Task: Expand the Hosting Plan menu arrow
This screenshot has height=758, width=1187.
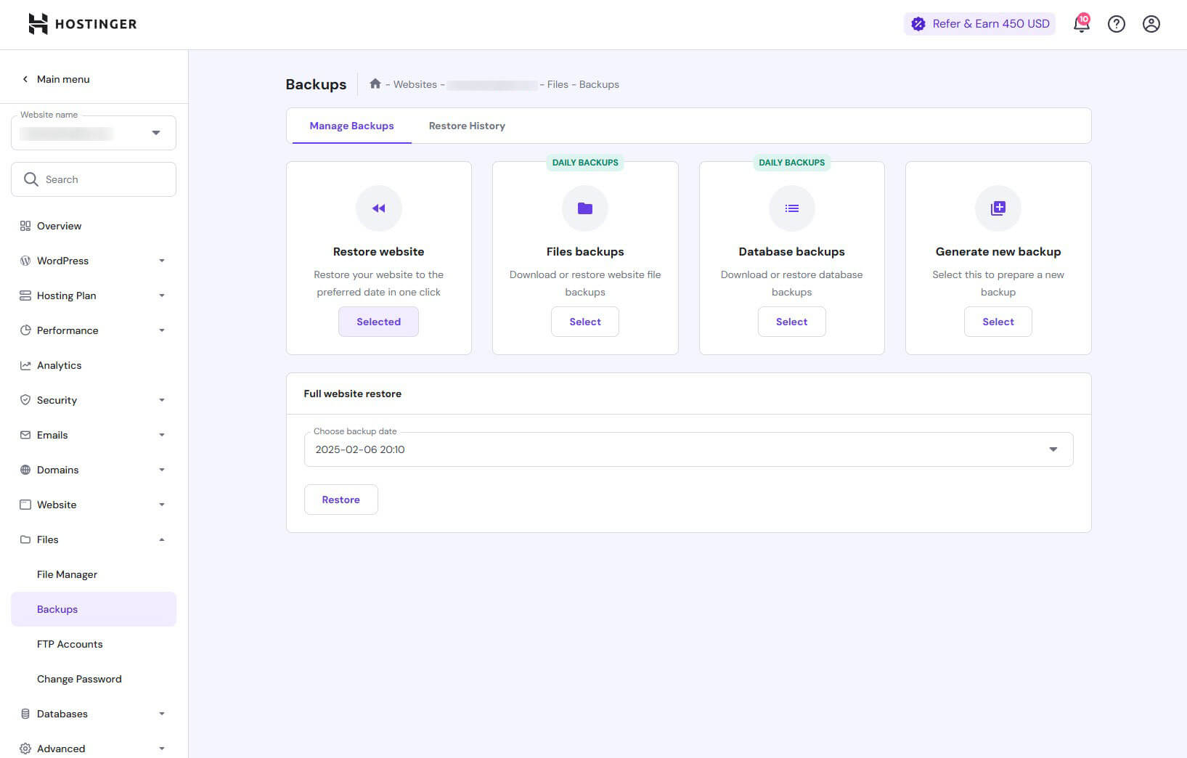Action: (162, 296)
